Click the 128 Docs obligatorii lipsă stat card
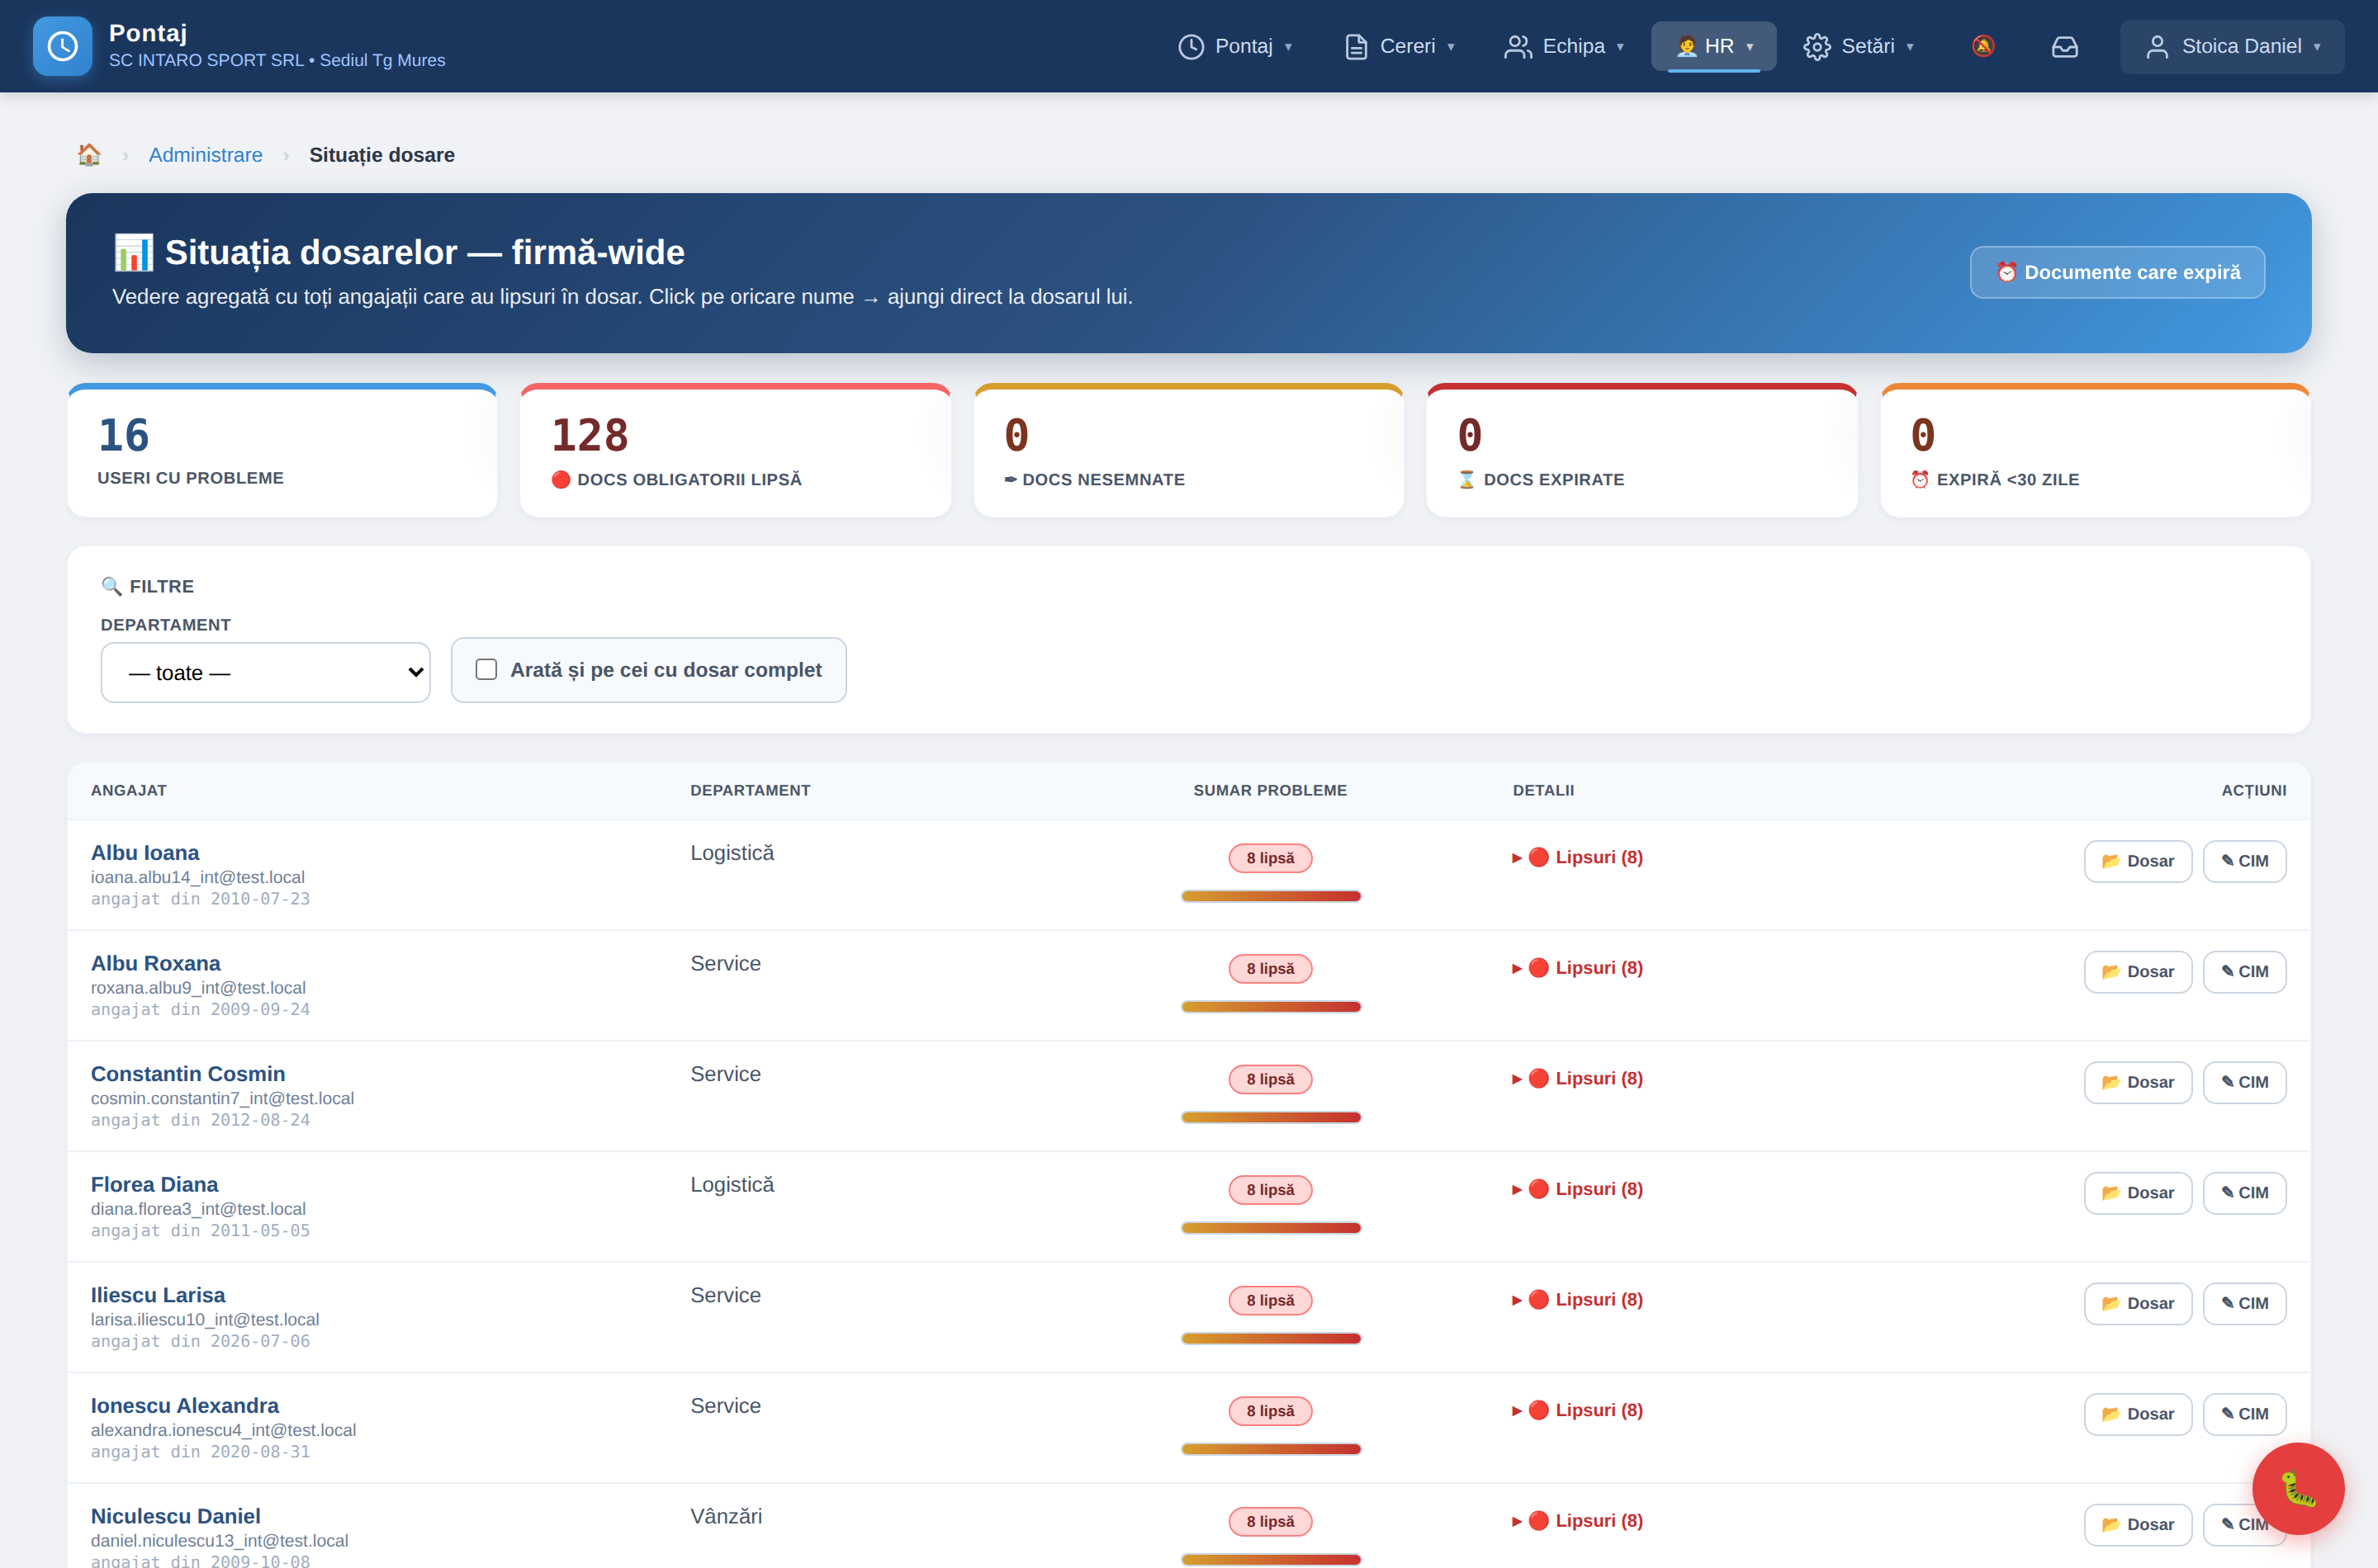 (x=736, y=451)
